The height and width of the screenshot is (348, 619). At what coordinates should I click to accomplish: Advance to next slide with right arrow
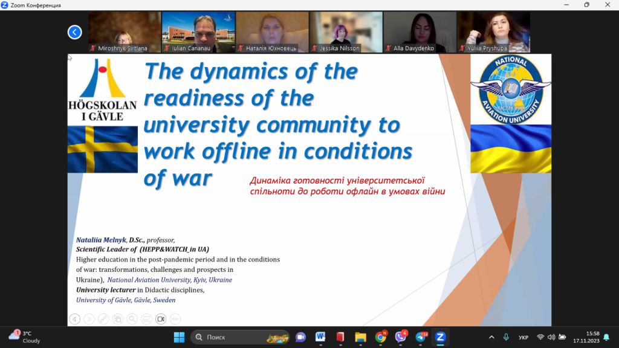tap(89, 319)
